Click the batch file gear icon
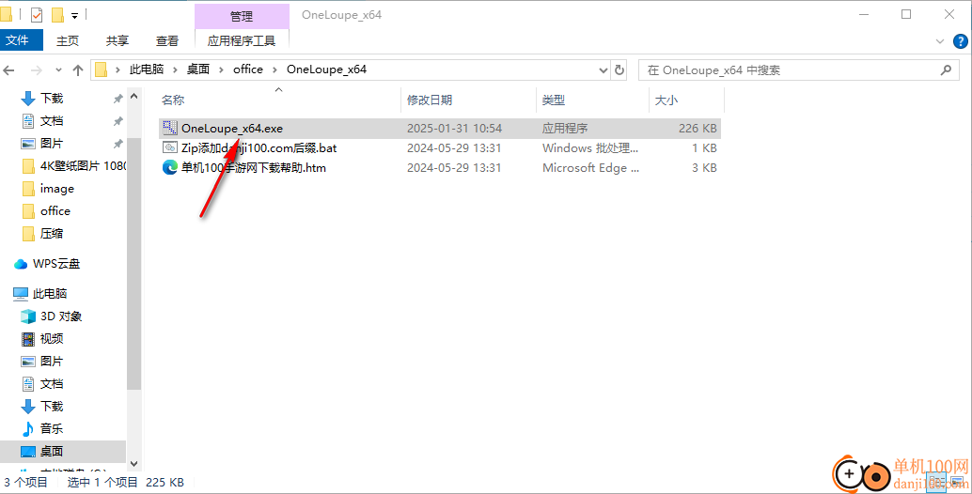The height and width of the screenshot is (494, 972). (170, 148)
